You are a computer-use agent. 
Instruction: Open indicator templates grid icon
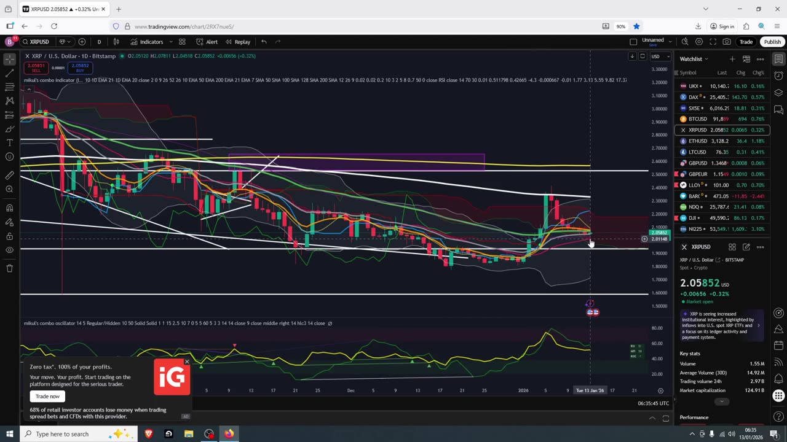pos(182,42)
